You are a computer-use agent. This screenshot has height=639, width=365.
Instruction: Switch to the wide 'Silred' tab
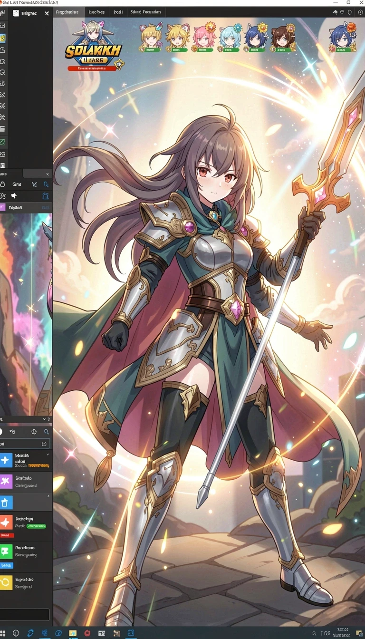coord(145,12)
